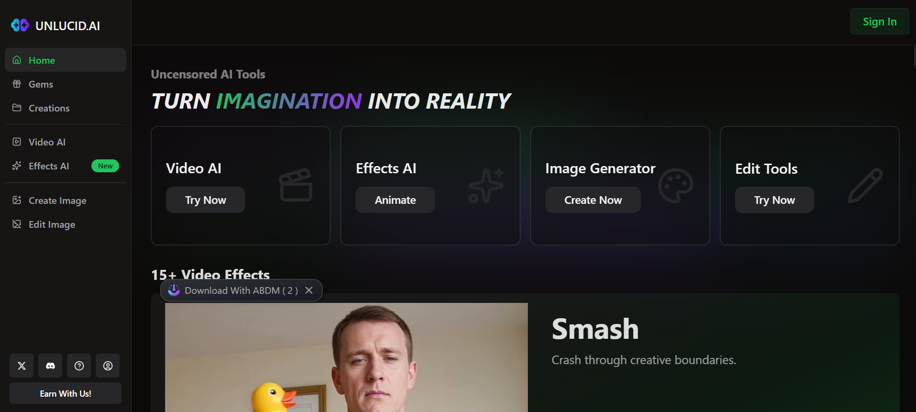Image resolution: width=916 pixels, height=412 pixels.
Task: Click Create Now on Image Generator
Action: click(593, 200)
